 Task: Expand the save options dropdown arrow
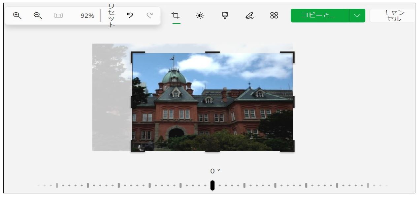tap(357, 16)
